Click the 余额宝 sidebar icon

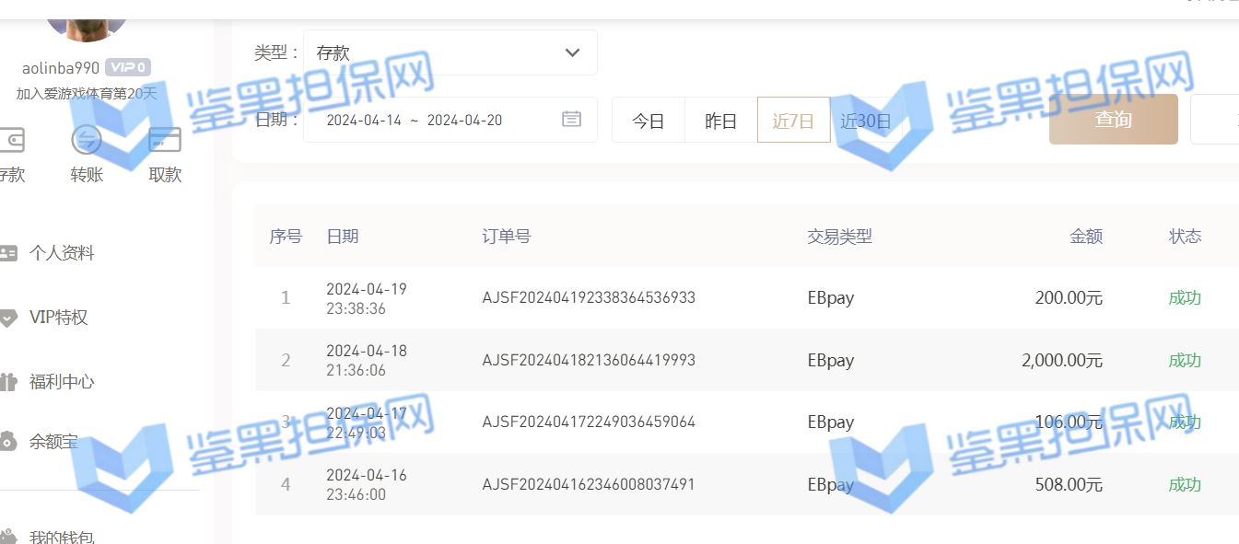coord(8,442)
